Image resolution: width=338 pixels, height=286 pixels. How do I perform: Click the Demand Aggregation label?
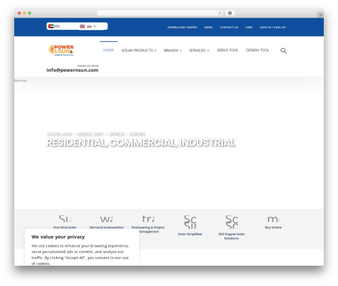click(x=107, y=227)
